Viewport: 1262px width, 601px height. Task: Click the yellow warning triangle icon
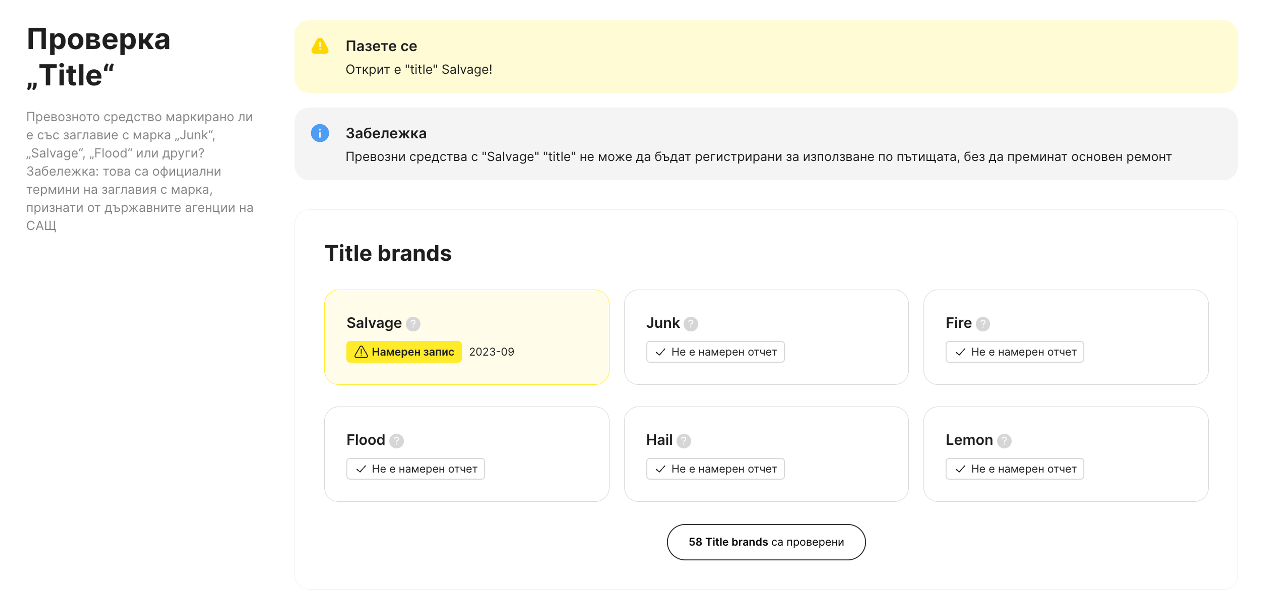pos(320,46)
